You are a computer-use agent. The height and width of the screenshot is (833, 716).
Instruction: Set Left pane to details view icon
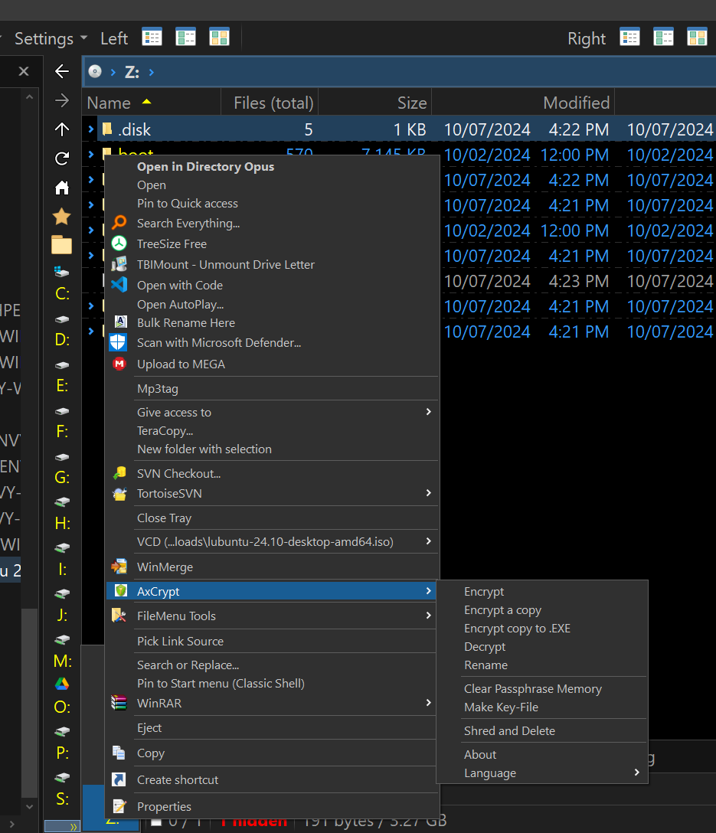[x=152, y=38]
